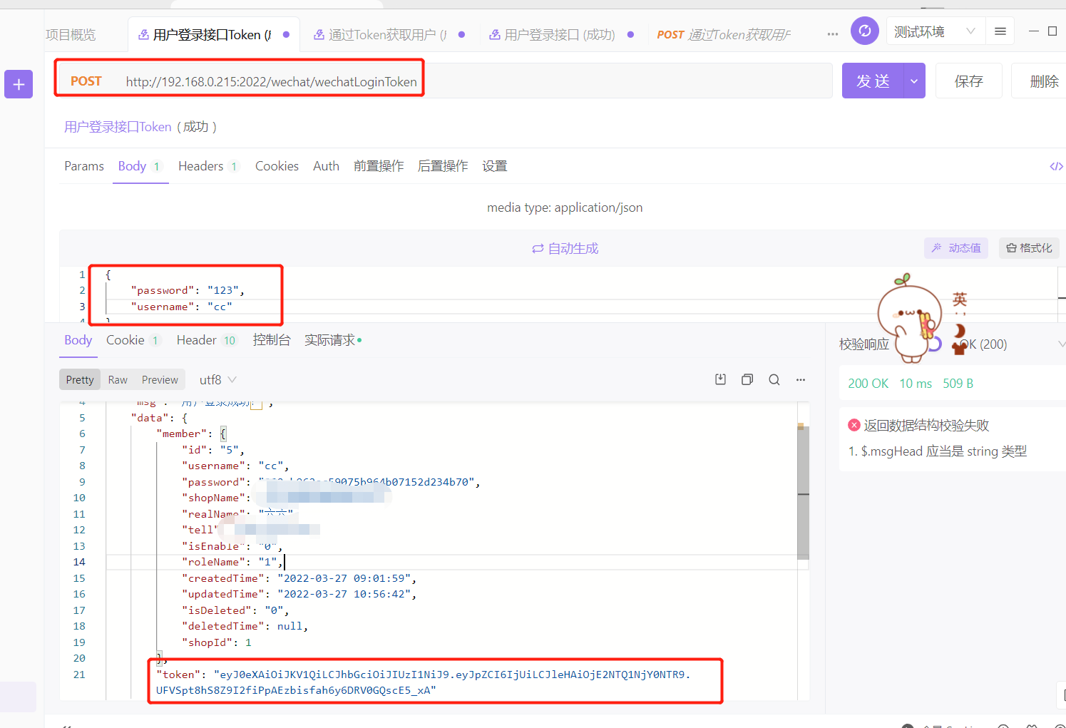Click the 509 B response size
1066x728 pixels.
958,384
